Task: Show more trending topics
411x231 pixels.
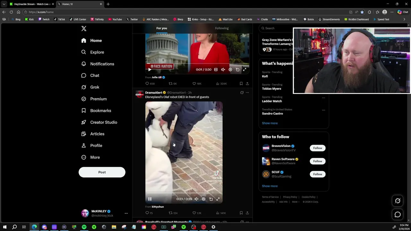Action: tap(270, 123)
